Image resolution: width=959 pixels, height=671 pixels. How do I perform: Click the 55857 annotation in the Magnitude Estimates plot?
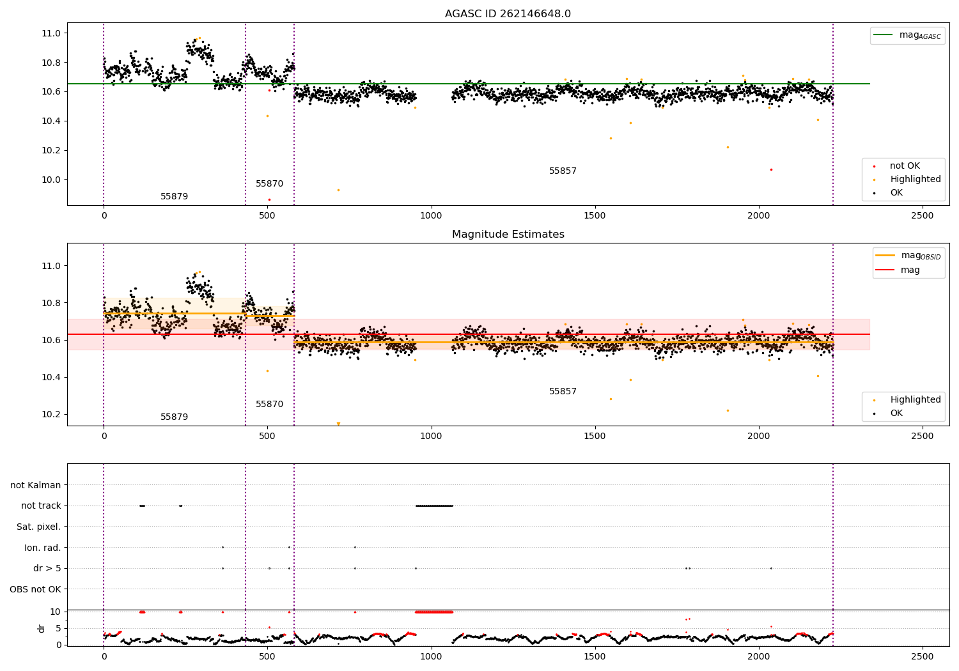click(563, 392)
